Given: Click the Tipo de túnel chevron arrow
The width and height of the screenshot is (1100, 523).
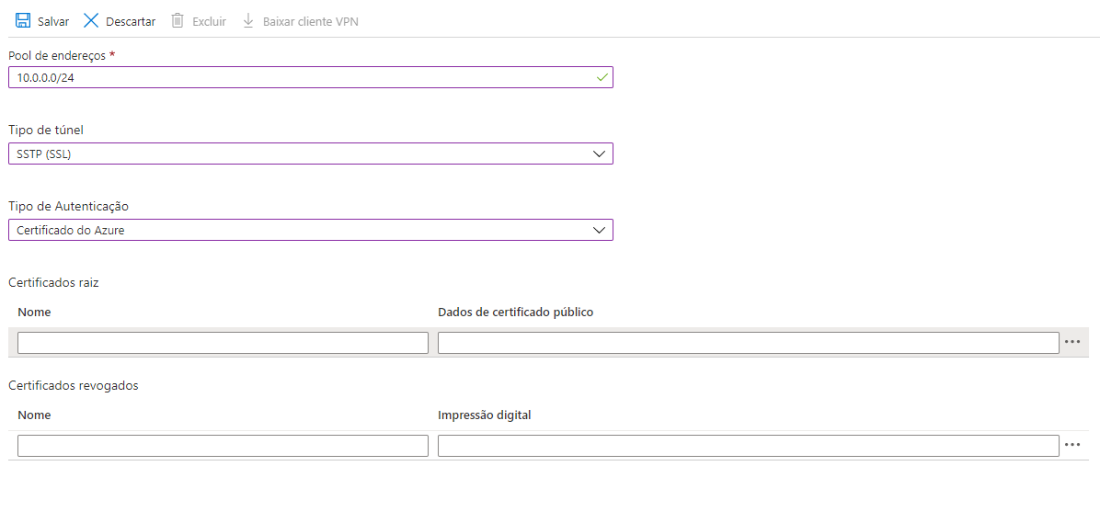Looking at the screenshot, I should 599,153.
